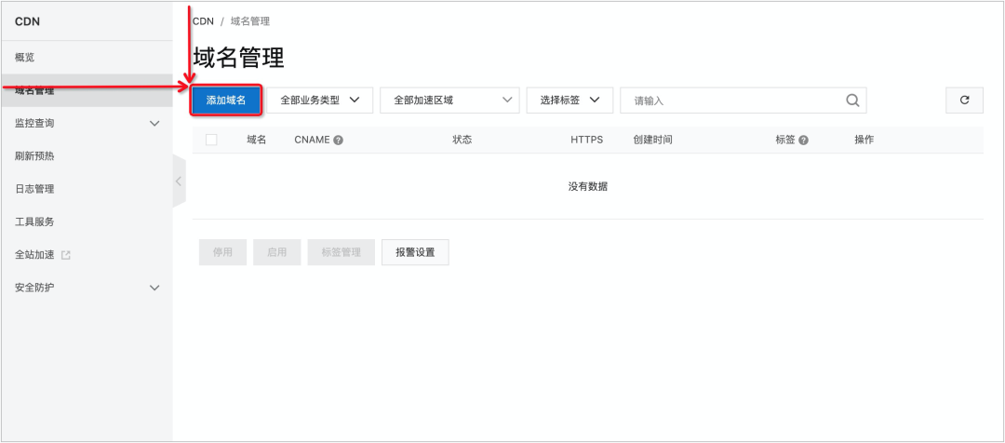Collapse the sidebar with the arrow handle

click(179, 181)
